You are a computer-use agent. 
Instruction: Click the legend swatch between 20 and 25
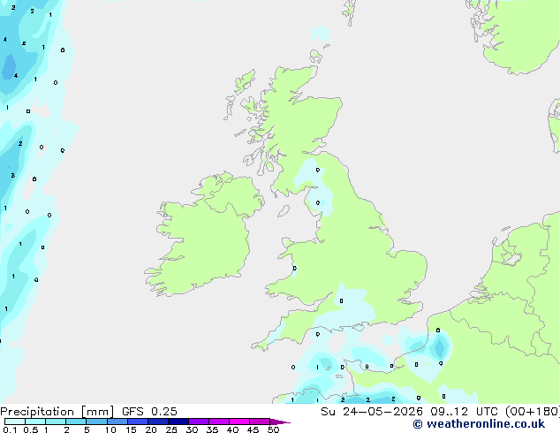157,422
